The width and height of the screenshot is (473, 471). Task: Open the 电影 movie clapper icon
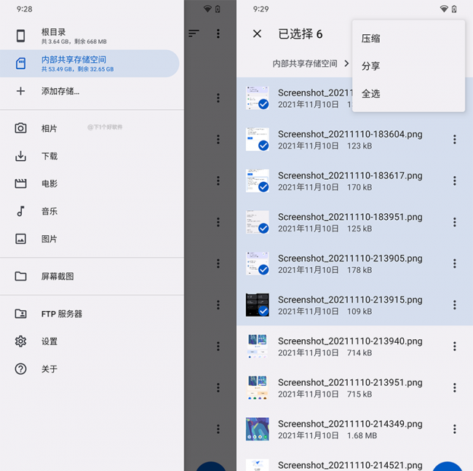coord(20,183)
